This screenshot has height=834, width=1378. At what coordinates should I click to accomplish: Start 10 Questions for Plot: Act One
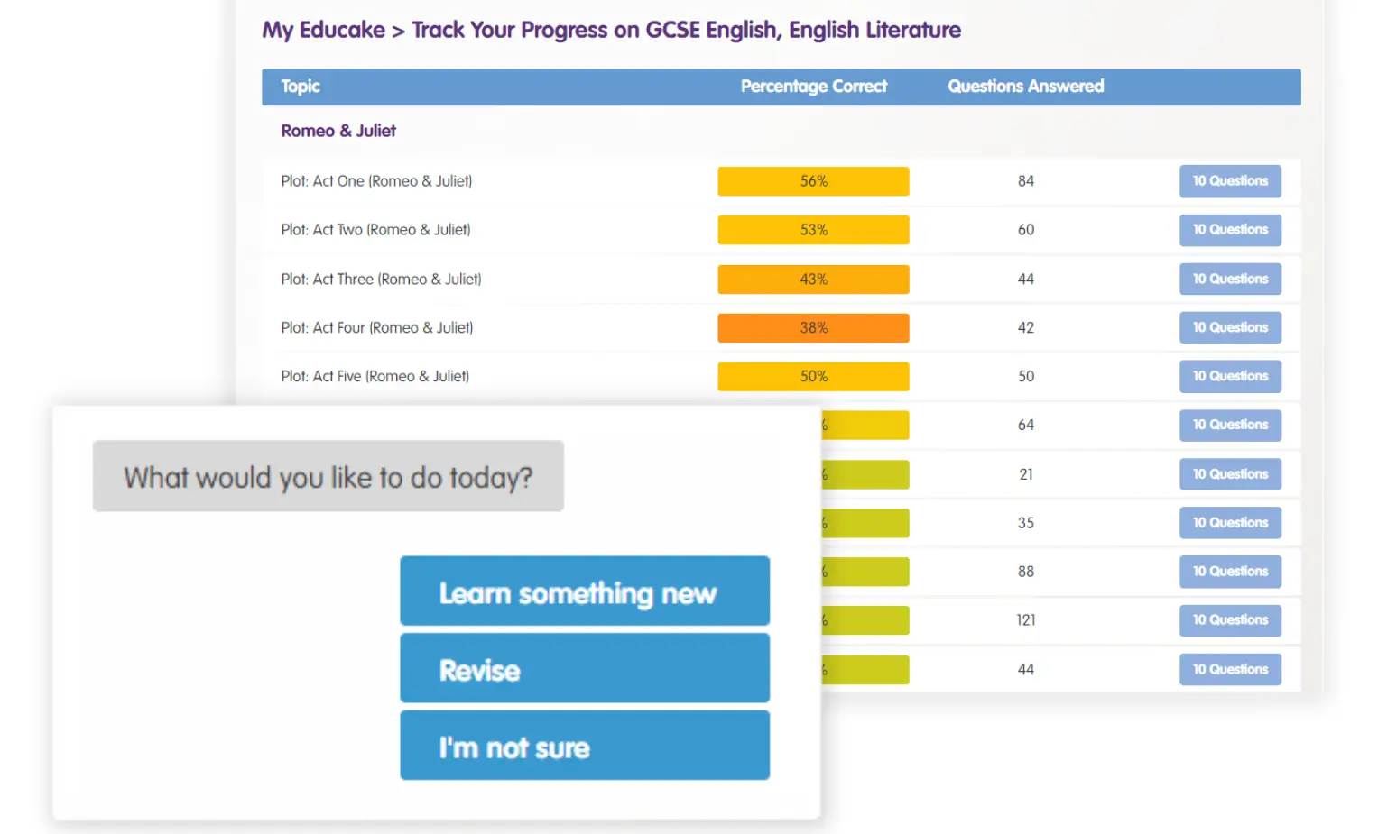(1229, 180)
